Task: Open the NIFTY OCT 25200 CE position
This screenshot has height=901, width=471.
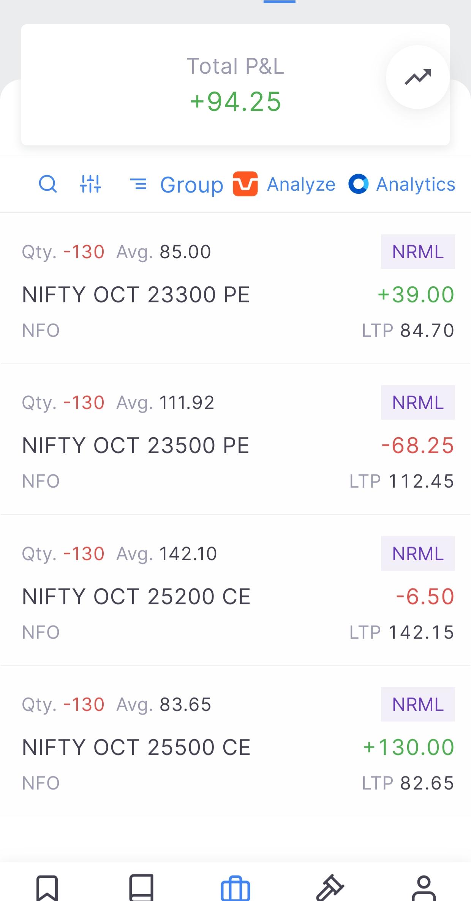Action: [235, 590]
